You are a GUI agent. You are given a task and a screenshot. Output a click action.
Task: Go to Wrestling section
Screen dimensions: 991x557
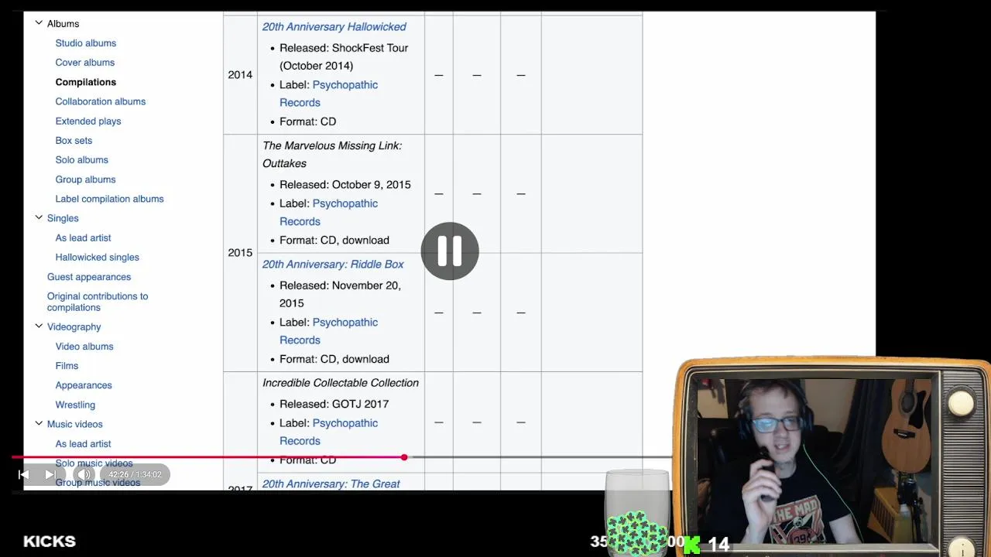[75, 405]
